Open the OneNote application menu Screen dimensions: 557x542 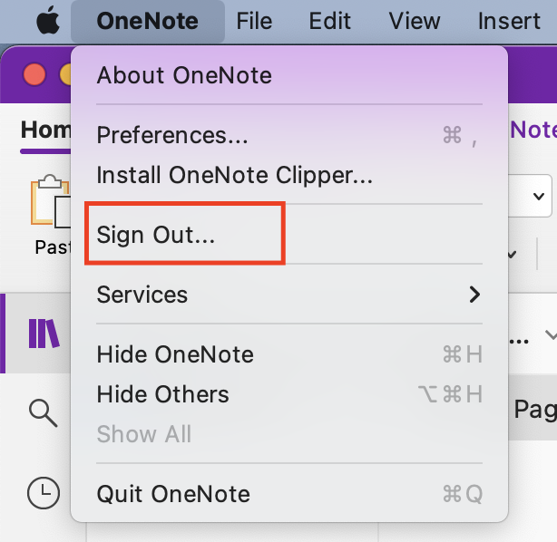(147, 20)
